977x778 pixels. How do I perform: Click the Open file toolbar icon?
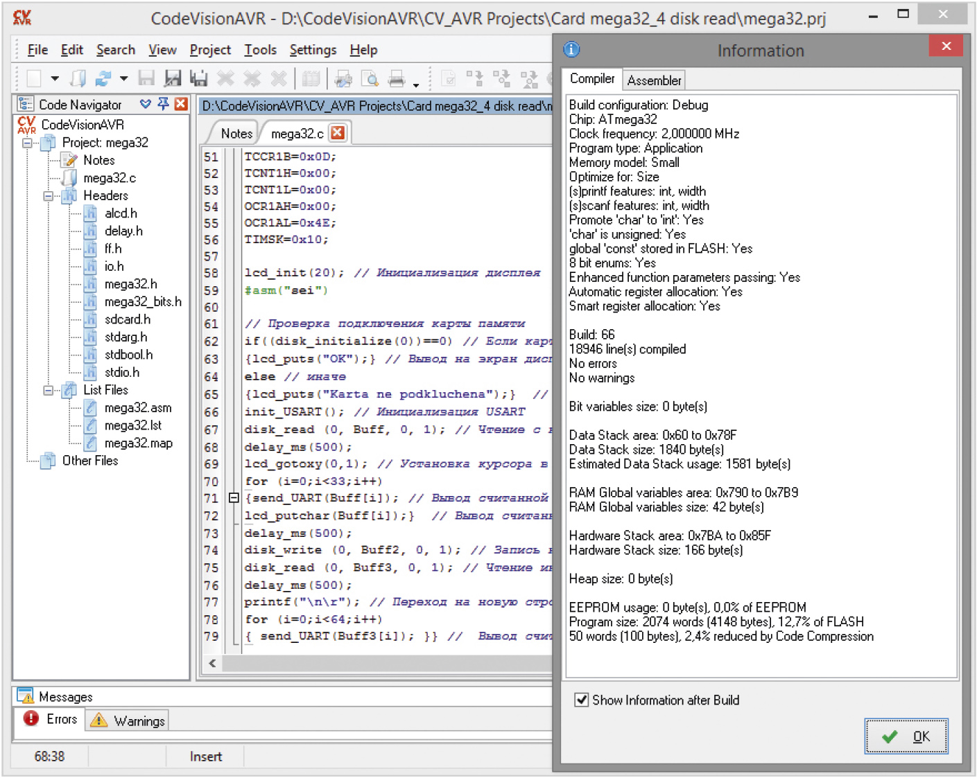point(78,79)
